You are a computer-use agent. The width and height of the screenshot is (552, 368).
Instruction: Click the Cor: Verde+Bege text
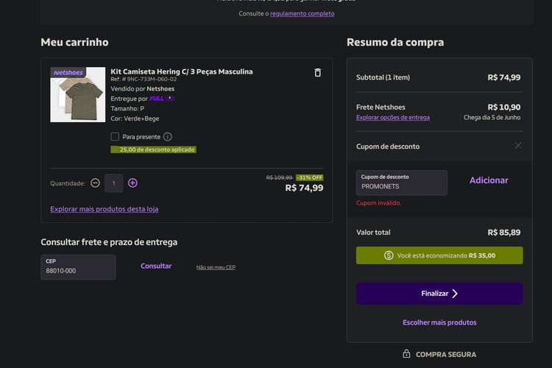(x=135, y=118)
